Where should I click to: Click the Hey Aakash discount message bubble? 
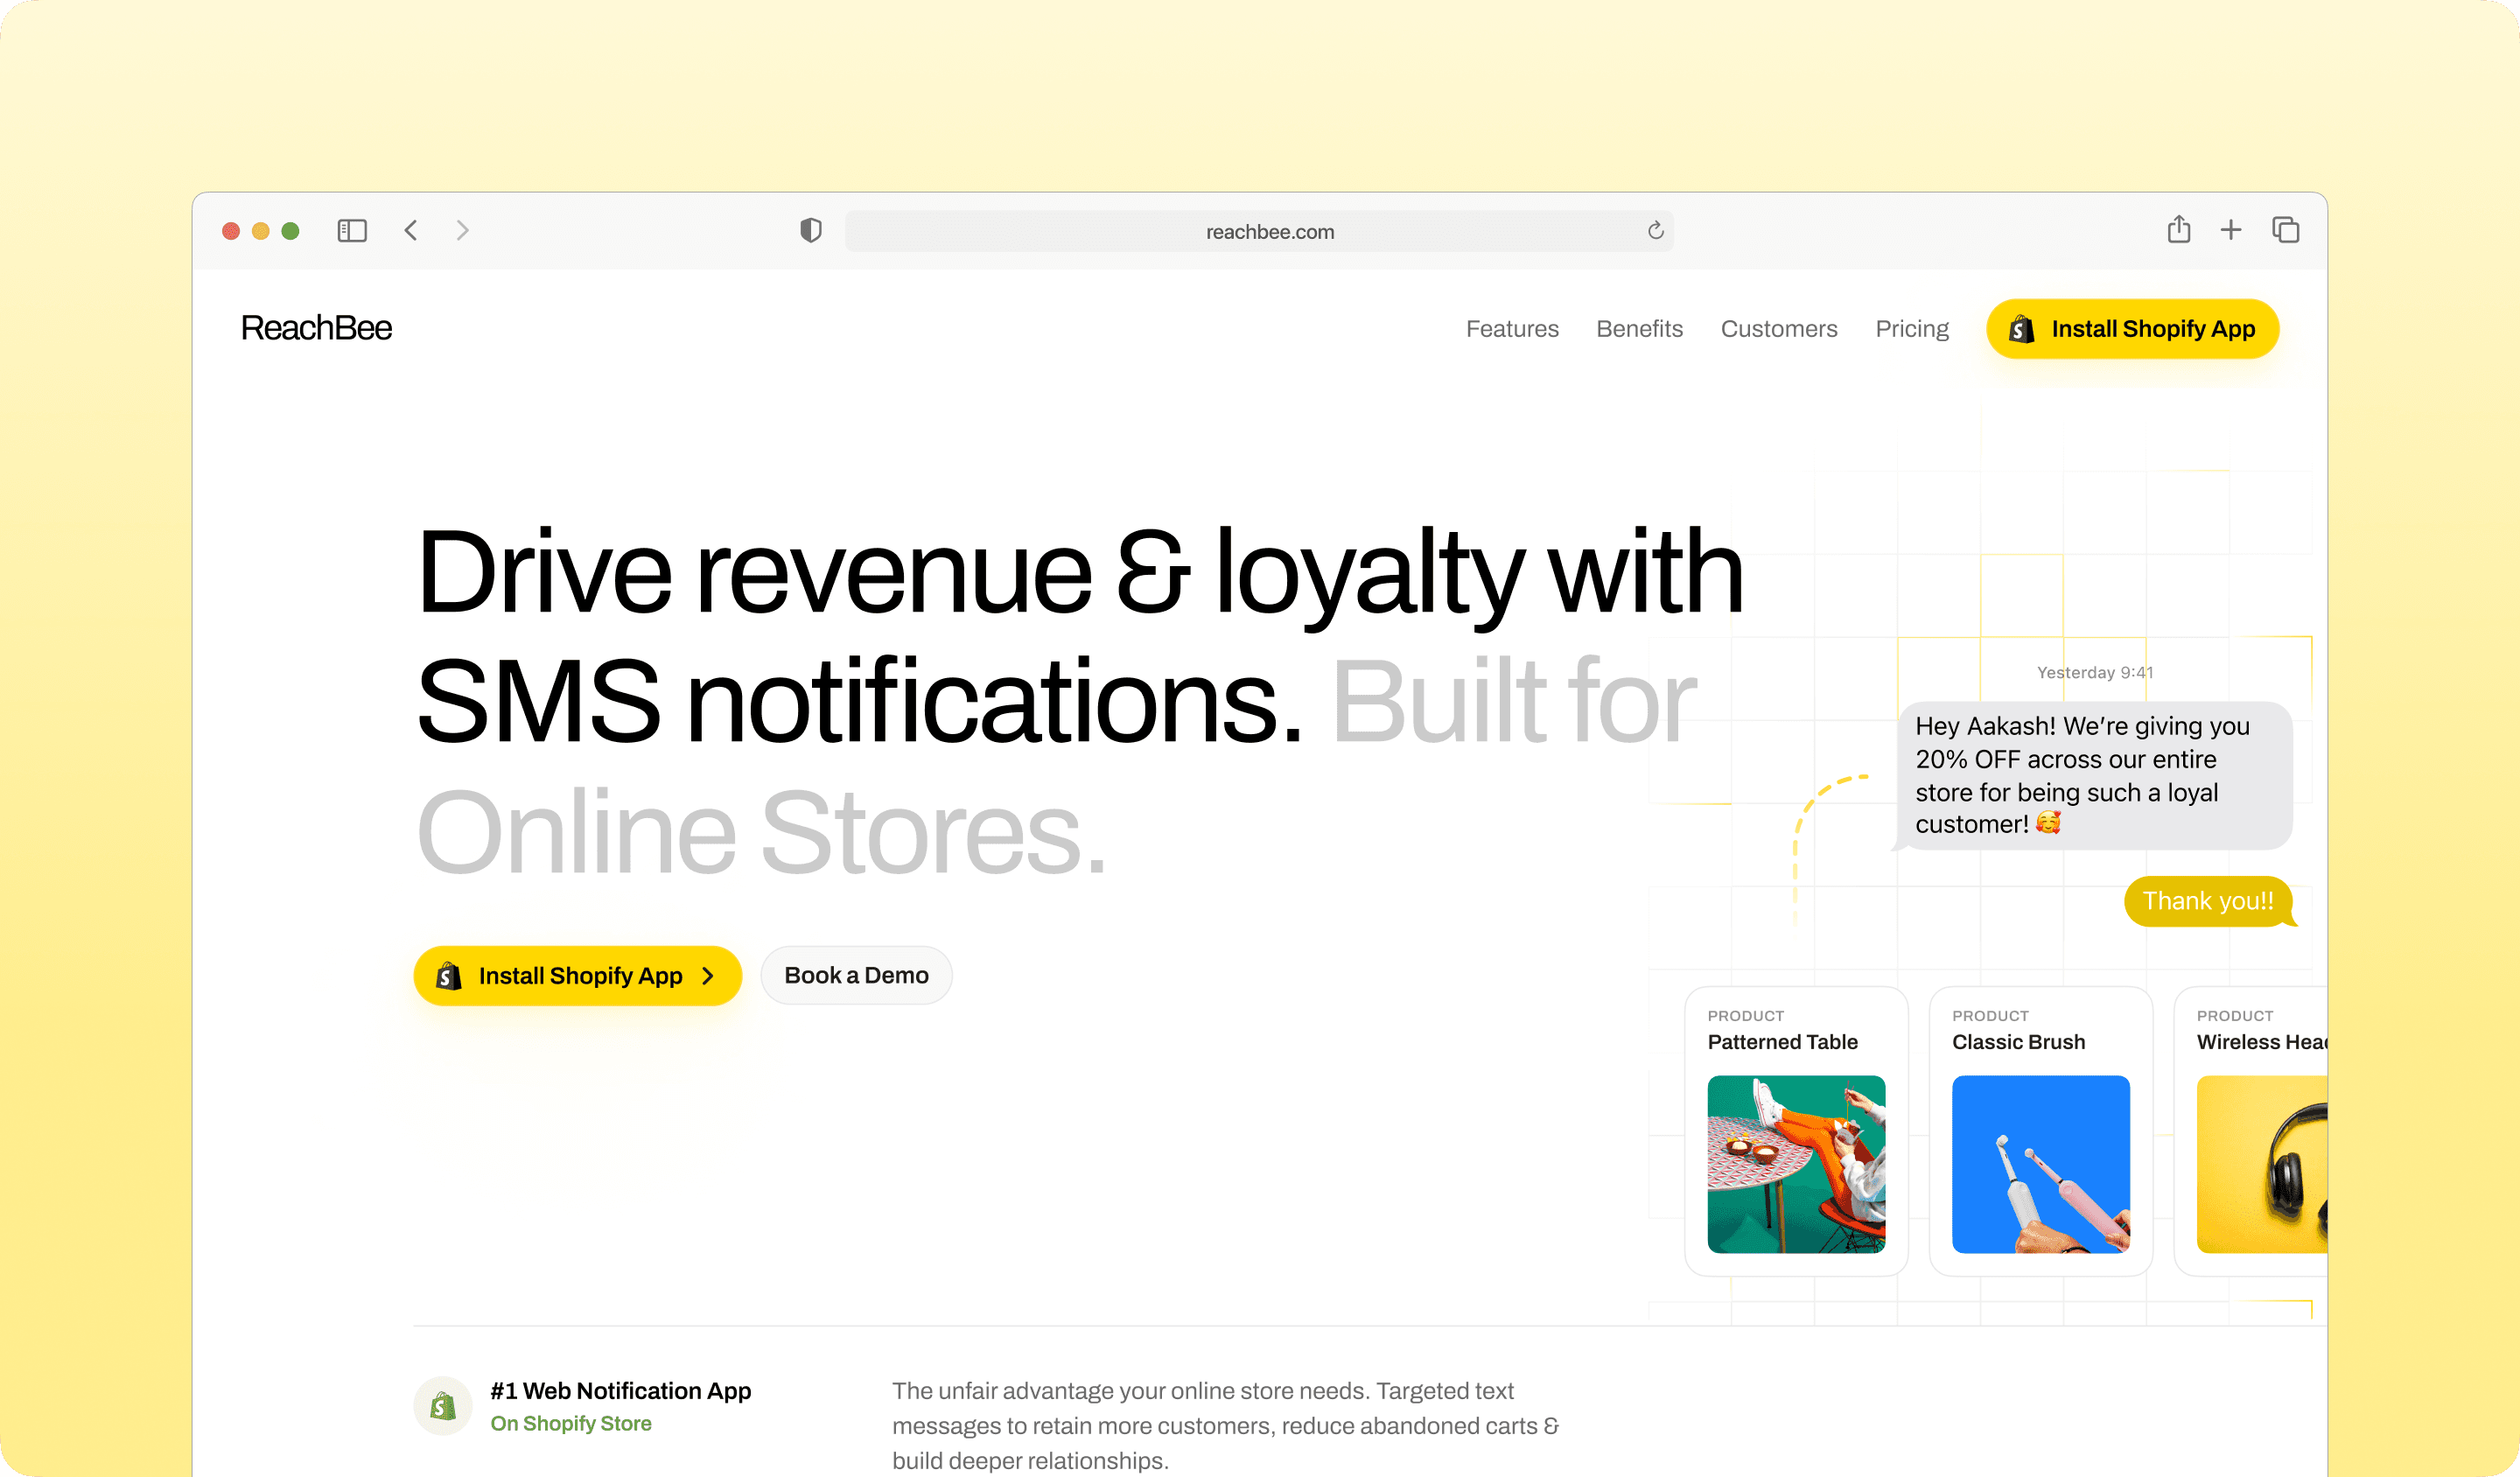(2096, 775)
